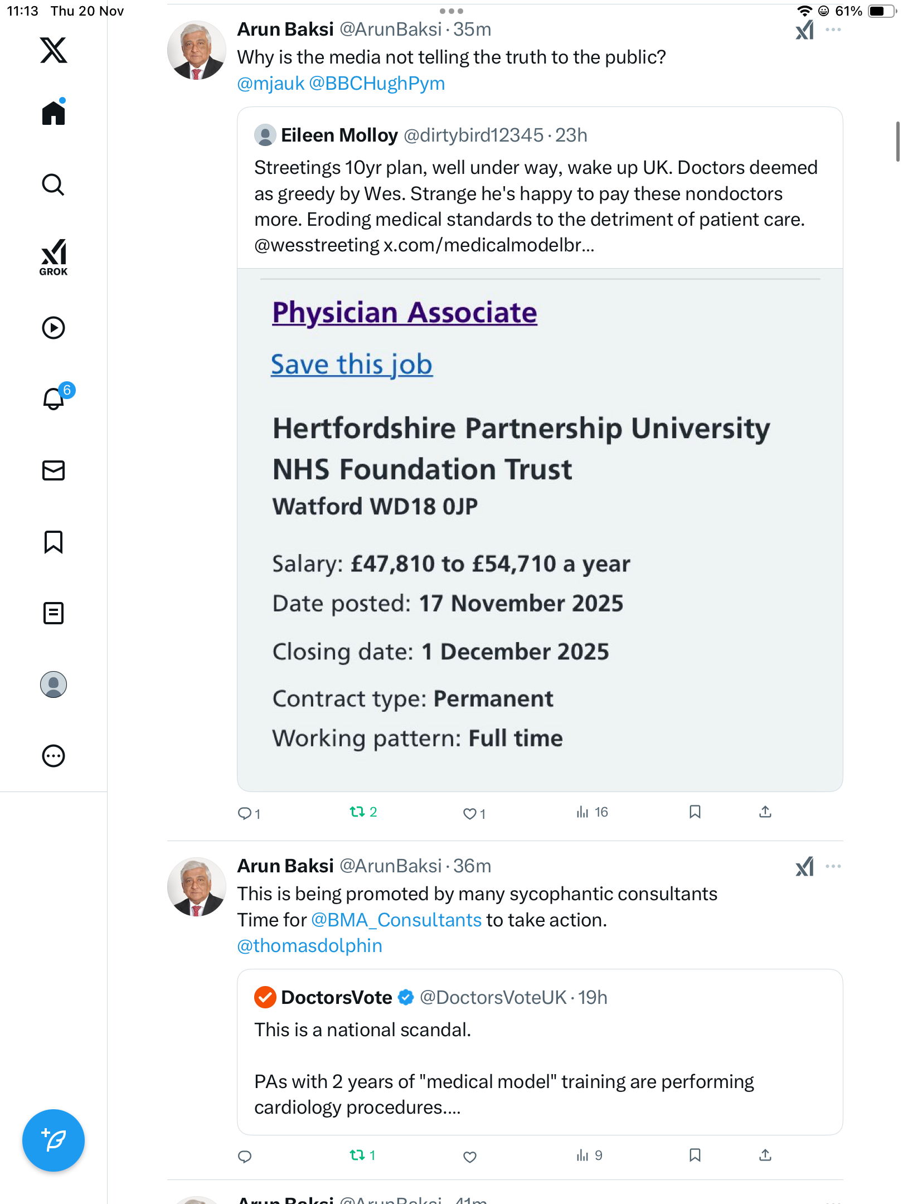Toggle repost on the first post
The height and width of the screenshot is (1204, 903).
[x=357, y=812]
